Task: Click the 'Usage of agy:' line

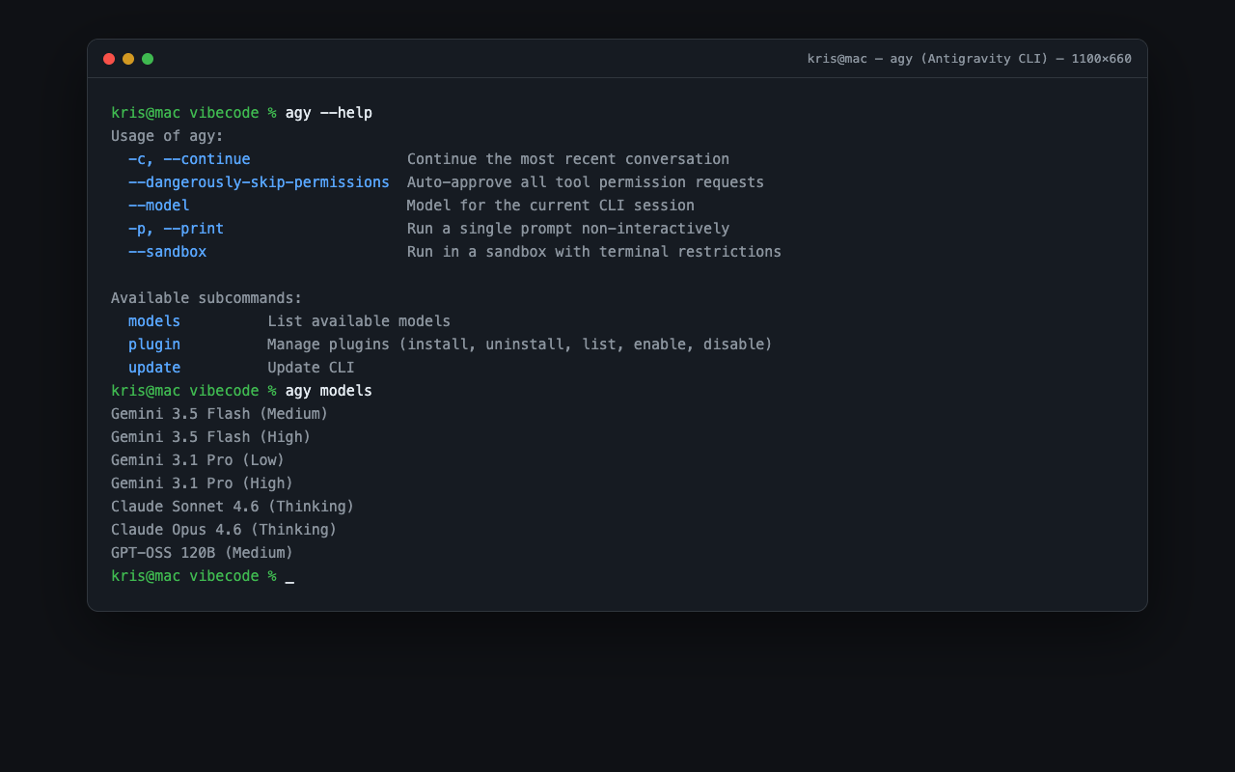Action: click(x=167, y=136)
